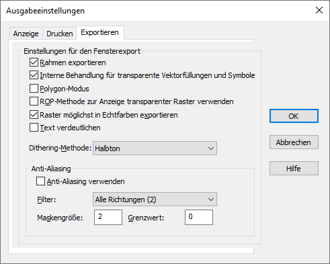Click the Abbrechen button
The height and width of the screenshot is (264, 330).
294,142
